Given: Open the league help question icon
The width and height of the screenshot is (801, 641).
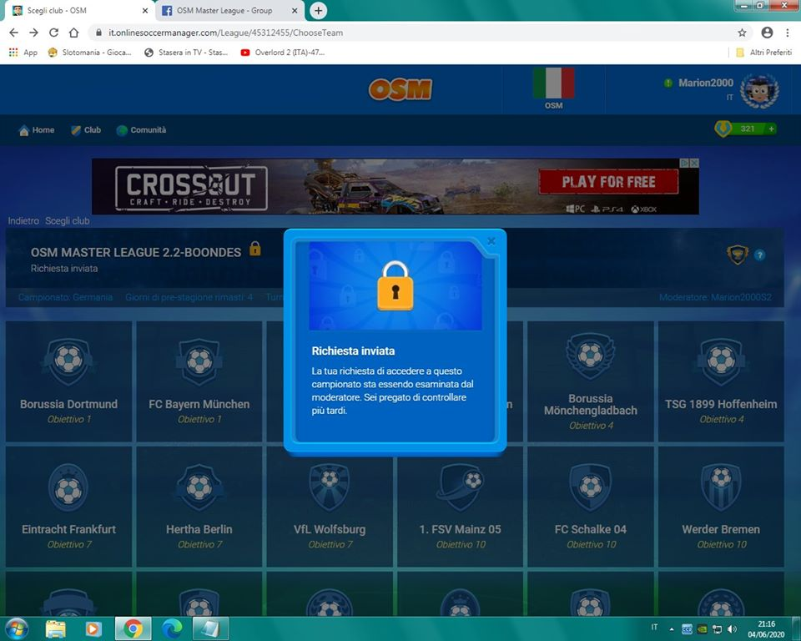Looking at the screenshot, I should (759, 255).
